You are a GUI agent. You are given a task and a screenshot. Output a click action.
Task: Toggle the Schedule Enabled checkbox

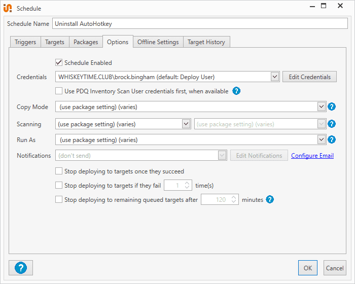coord(59,62)
